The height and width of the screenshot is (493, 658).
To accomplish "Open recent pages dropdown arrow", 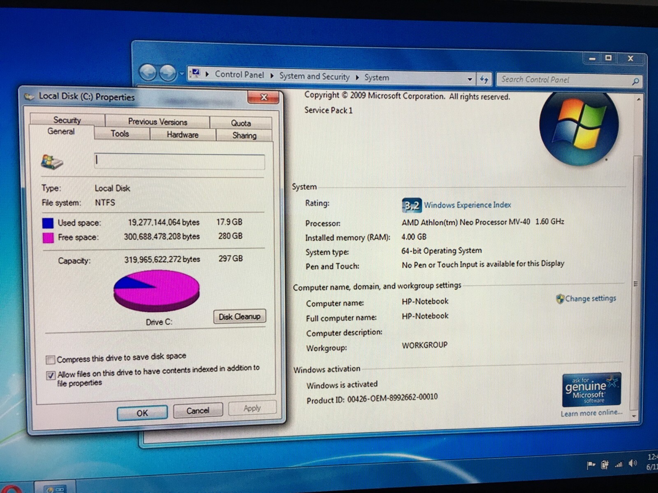I will 181,74.
